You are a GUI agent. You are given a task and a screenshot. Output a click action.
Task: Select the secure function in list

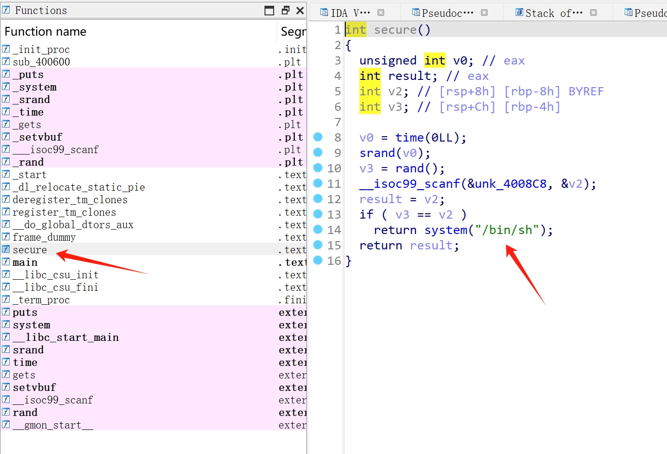pyautogui.click(x=153, y=249)
